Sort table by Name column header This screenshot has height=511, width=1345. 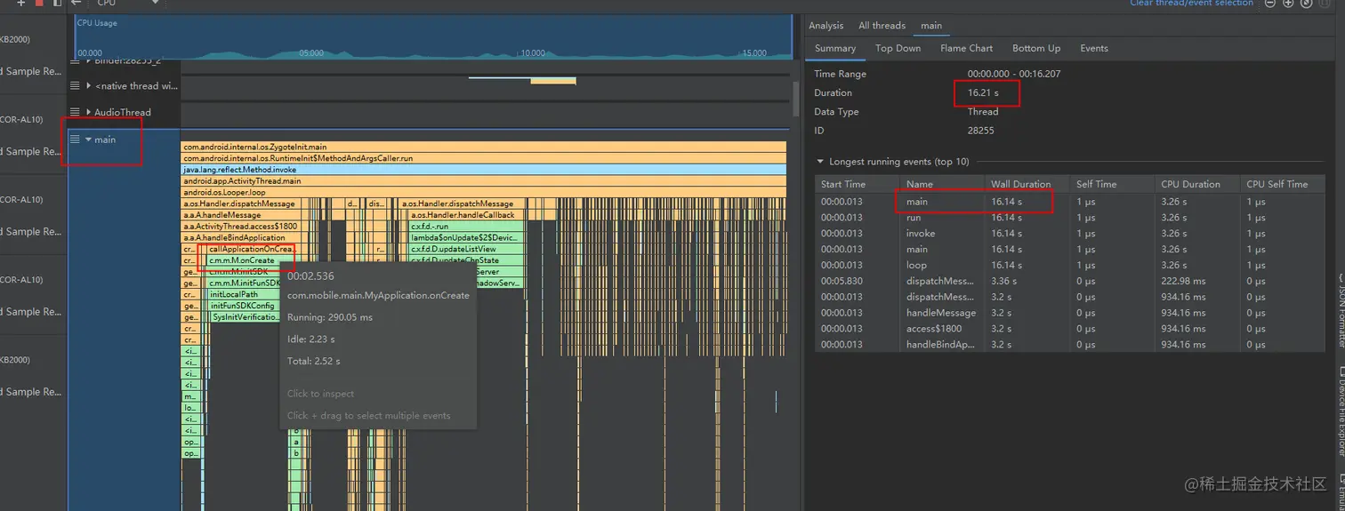pyautogui.click(x=940, y=184)
